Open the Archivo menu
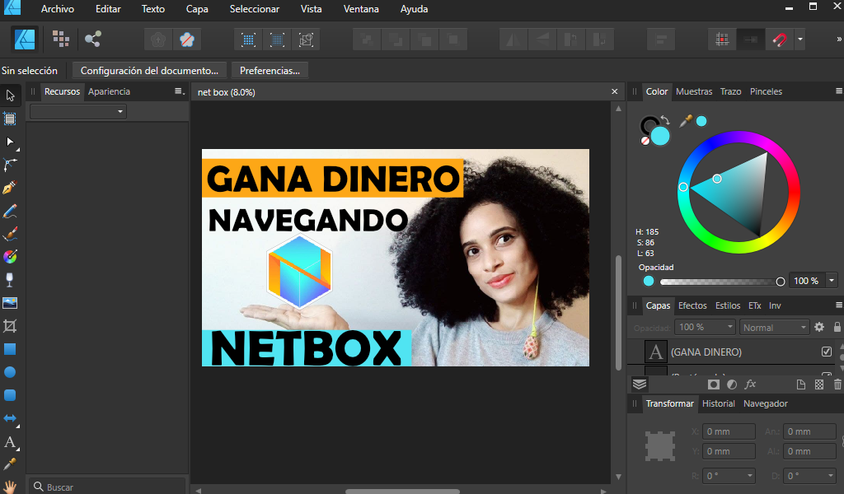Screen dimensions: 844x494 (x=58, y=9)
